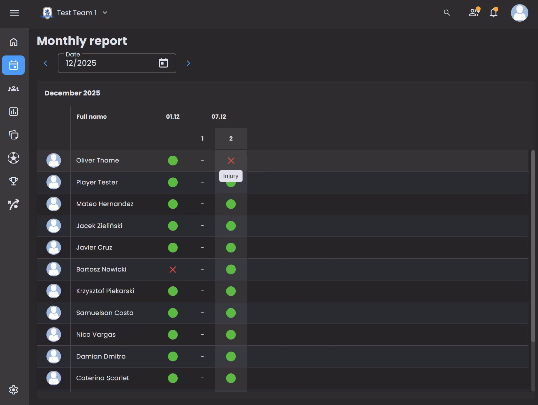Viewport: 538px width, 405px height.
Task: Click Oliver Thorne's red absence mark
Action: point(231,160)
